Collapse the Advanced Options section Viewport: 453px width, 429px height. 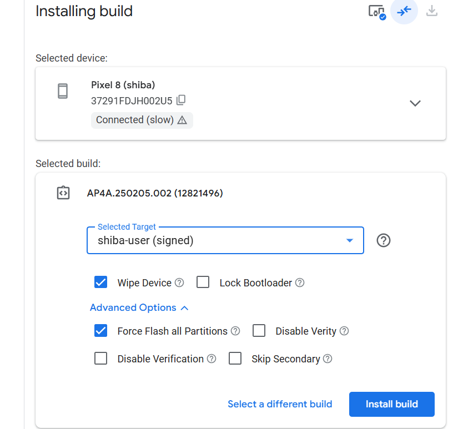pyautogui.click(x=139, y=307)
